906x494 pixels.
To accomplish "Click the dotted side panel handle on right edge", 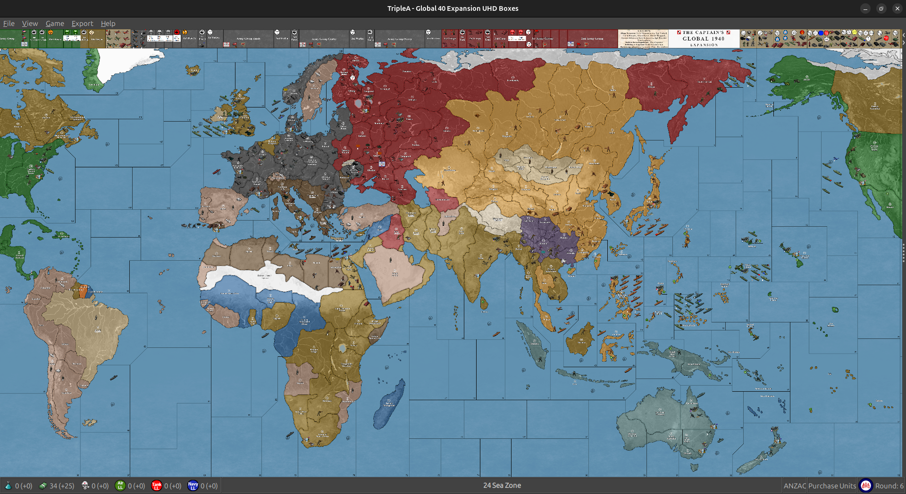I will point(904,253).
